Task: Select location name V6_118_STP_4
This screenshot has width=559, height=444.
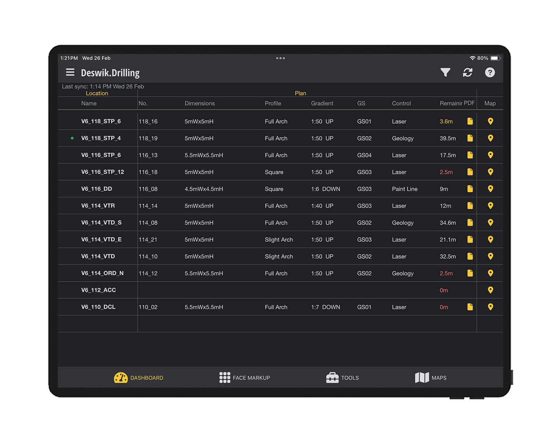Action: 101,138
